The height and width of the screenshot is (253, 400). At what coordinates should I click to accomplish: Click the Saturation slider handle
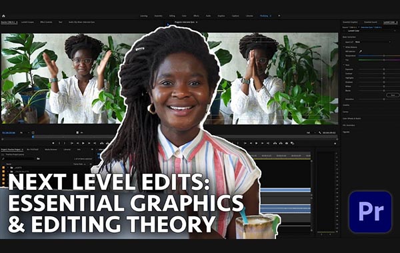384,99
